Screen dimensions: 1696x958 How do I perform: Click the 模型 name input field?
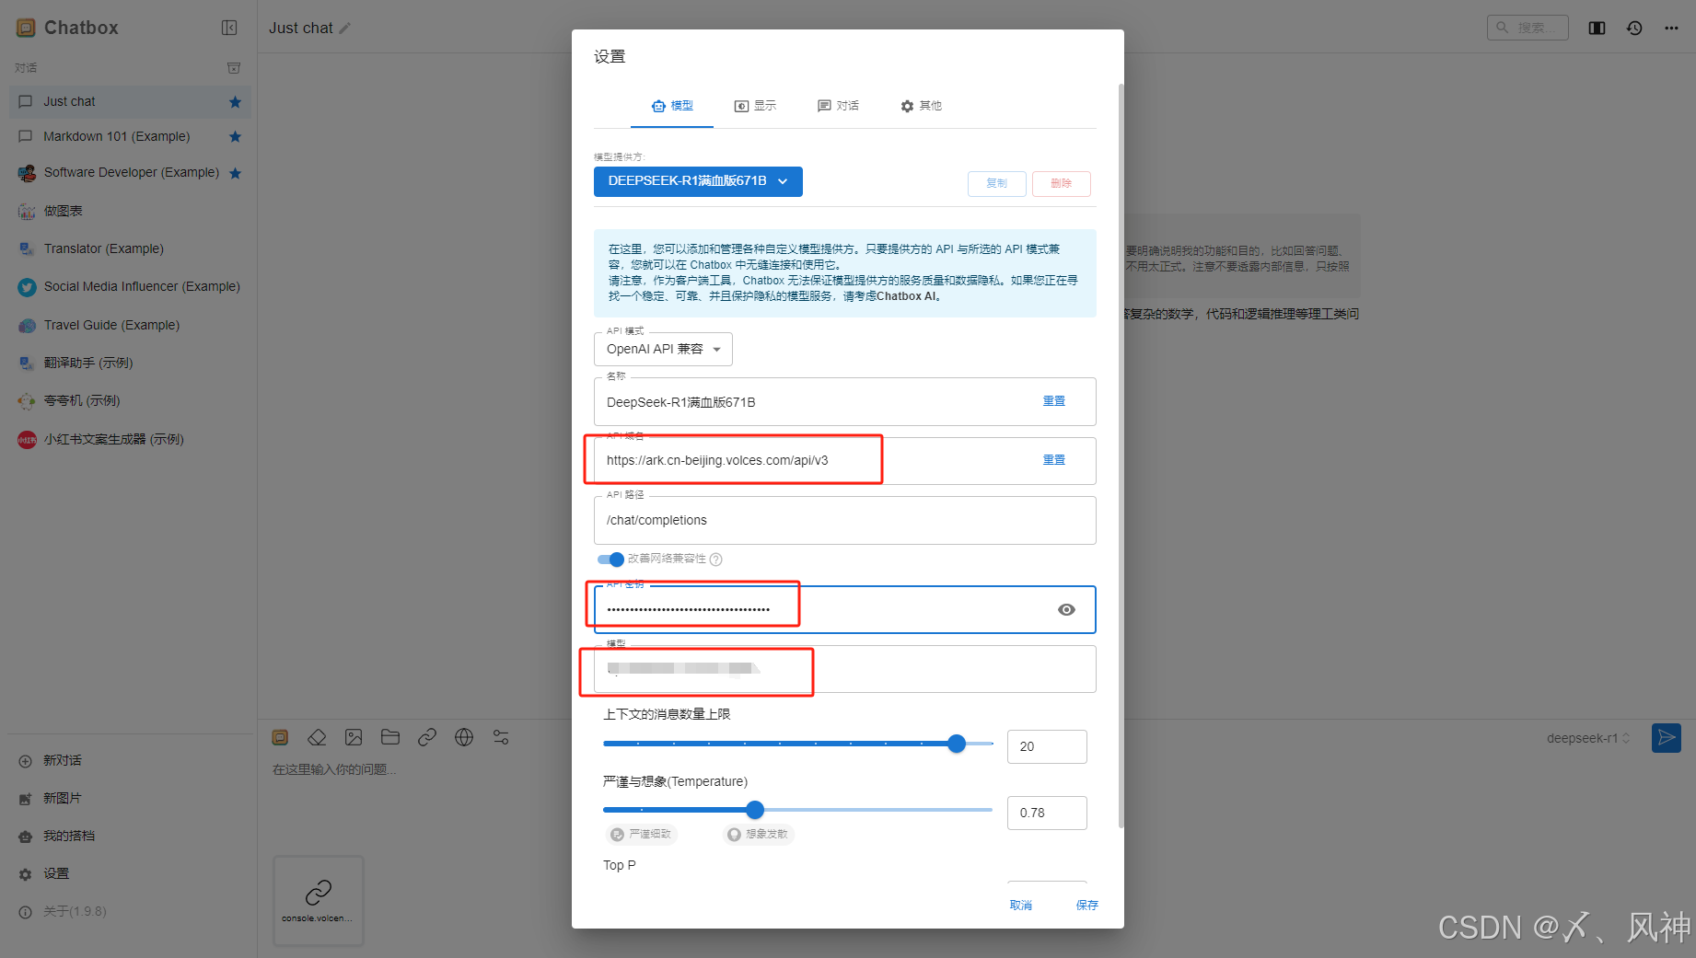coord(845,669)
